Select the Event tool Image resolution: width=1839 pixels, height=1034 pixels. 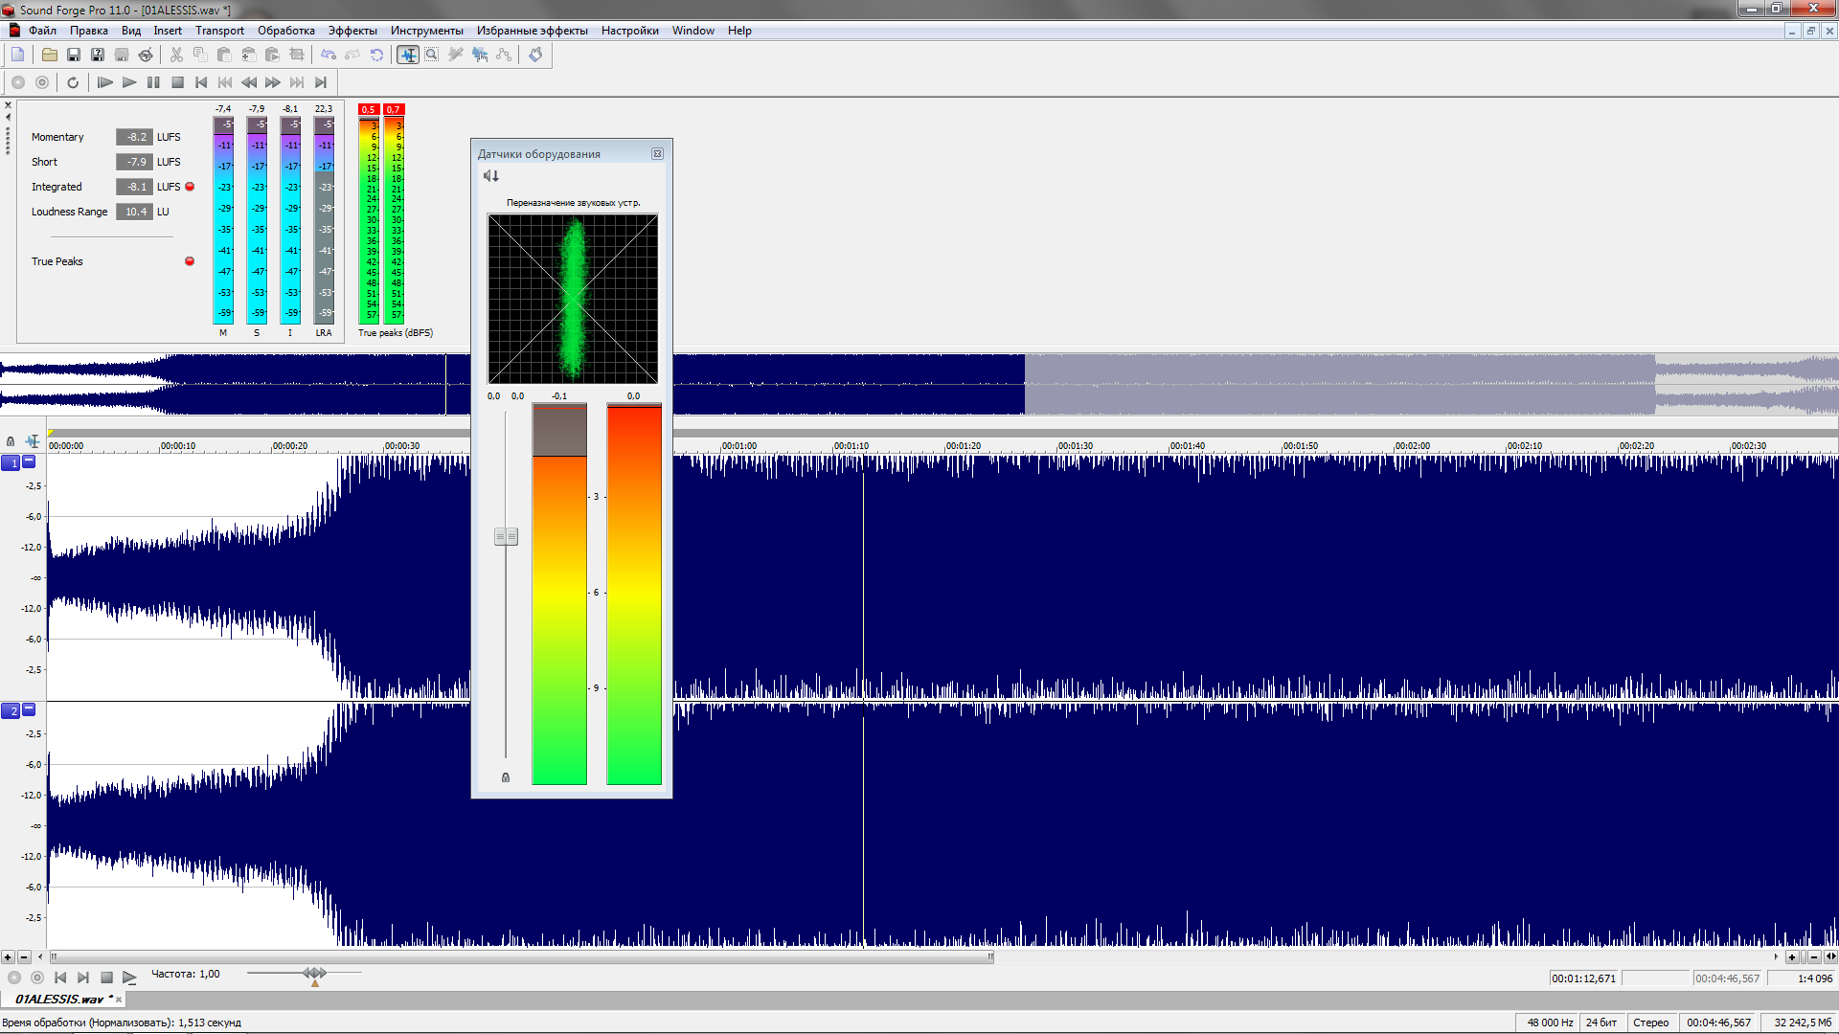[x=480, y=55]
